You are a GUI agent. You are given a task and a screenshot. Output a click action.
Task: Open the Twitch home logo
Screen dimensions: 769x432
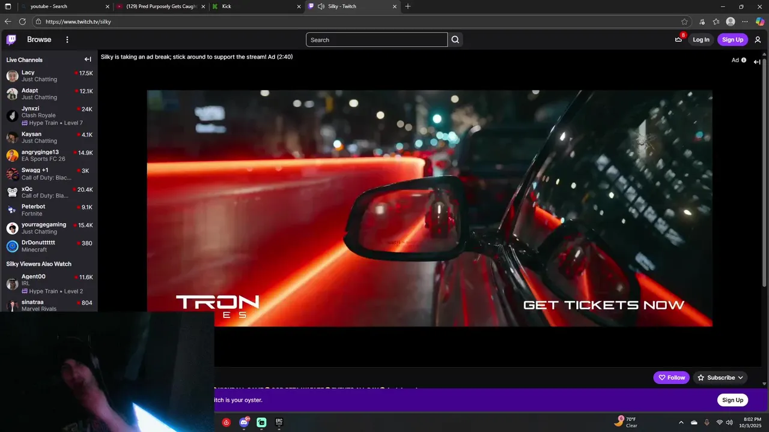11,40
